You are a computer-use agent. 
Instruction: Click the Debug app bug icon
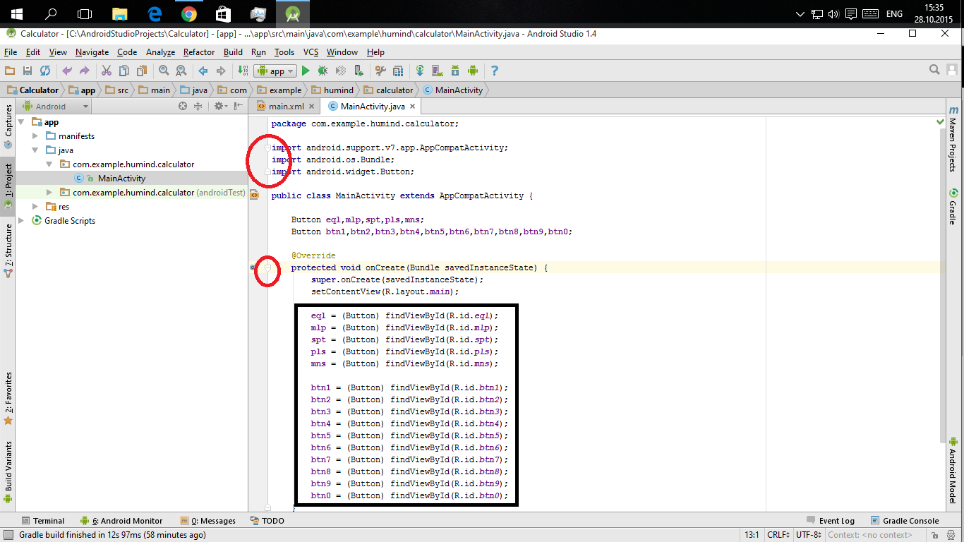tap(323, 71)
